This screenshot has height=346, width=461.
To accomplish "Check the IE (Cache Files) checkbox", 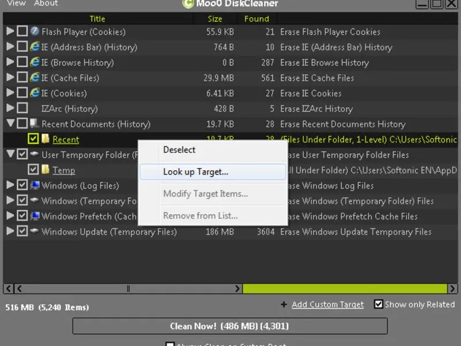I will [x=22, y=77].
